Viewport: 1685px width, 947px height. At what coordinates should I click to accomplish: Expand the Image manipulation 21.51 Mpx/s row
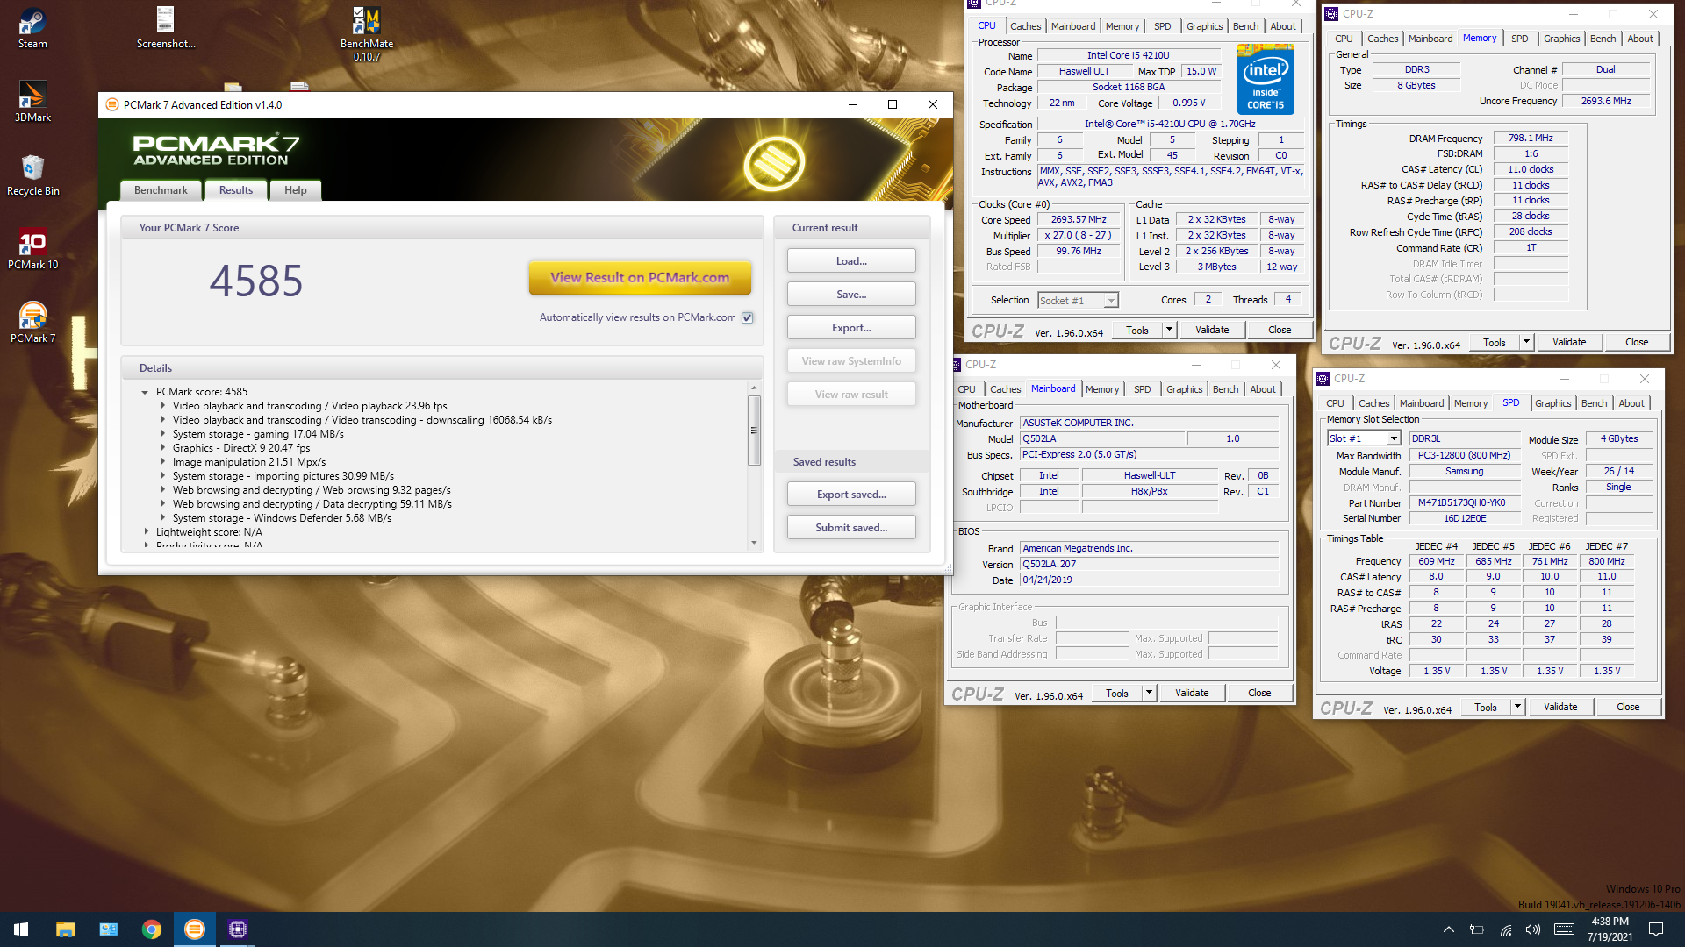pos(162,462)
